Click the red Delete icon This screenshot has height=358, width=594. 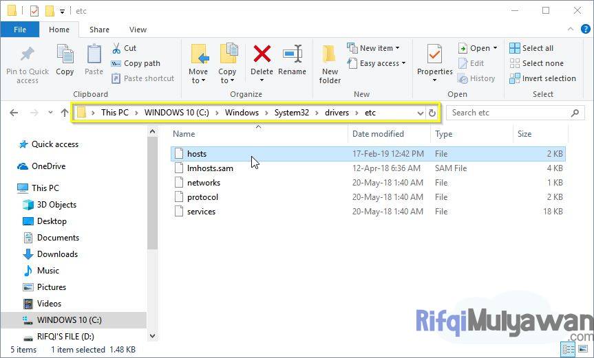click(x=262, y=54)
